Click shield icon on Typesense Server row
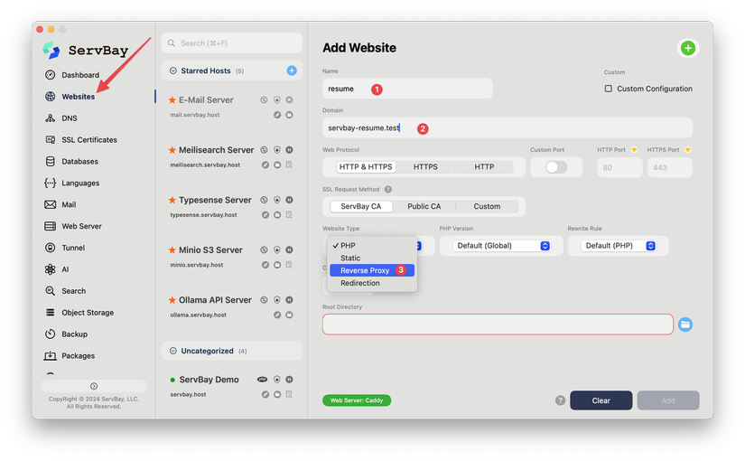This screenshot has height=461, width=745. click(x=277, y=200)
